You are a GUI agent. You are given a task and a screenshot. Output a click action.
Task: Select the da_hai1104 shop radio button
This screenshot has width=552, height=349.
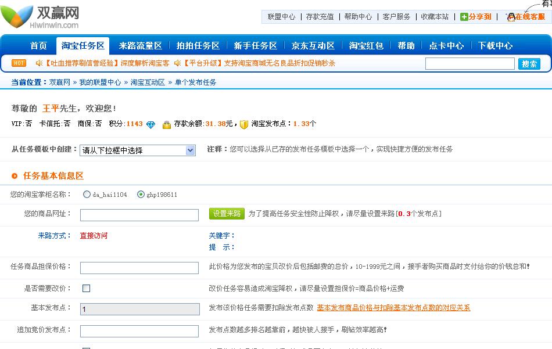87,194
